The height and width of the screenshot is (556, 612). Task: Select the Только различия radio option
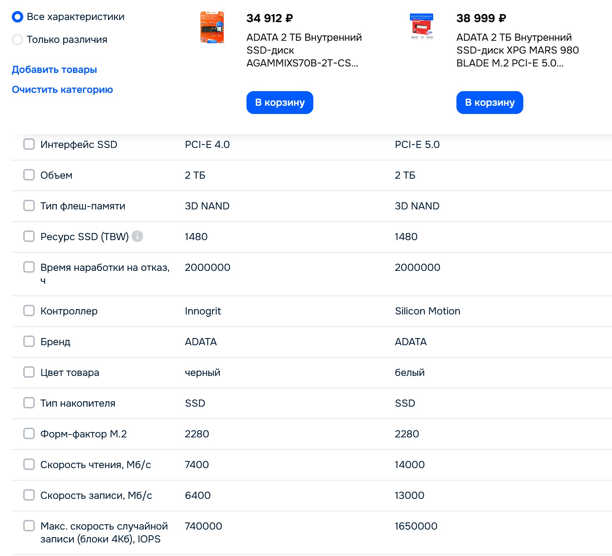point(18,40)
